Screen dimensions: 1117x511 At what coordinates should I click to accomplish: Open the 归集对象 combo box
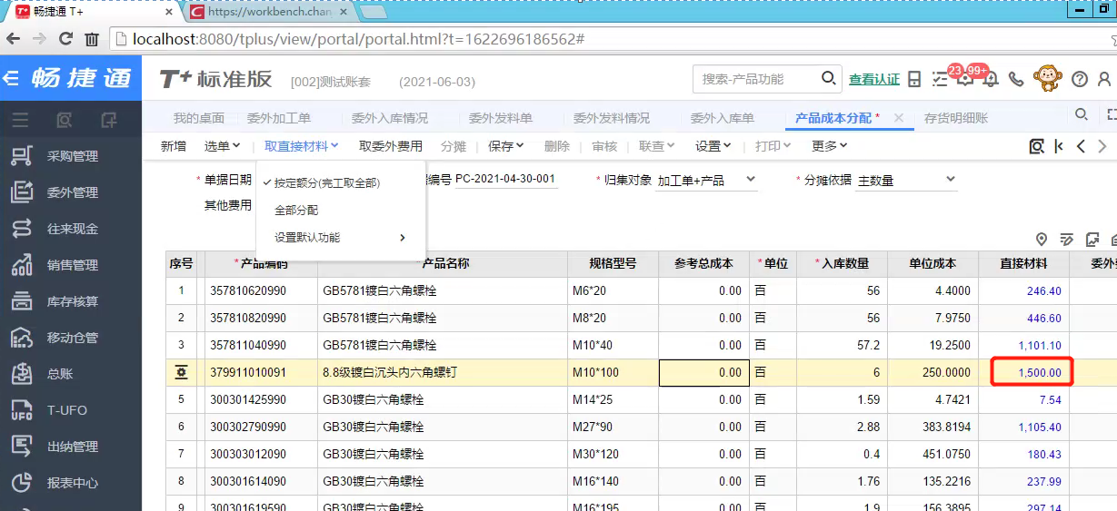coord(707,180)
